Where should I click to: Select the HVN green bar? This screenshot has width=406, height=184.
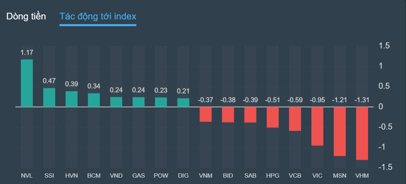click(x=72, y=99)
